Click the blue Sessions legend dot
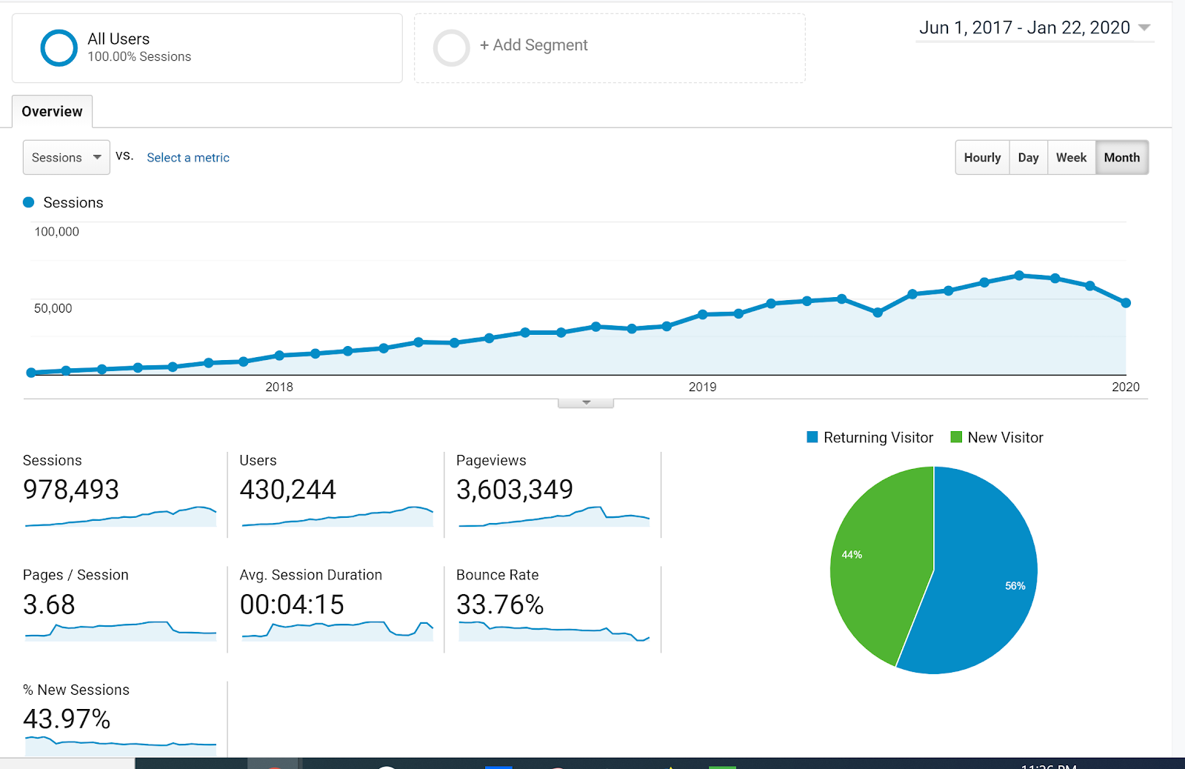The image size is (1185, 769). 29,202
